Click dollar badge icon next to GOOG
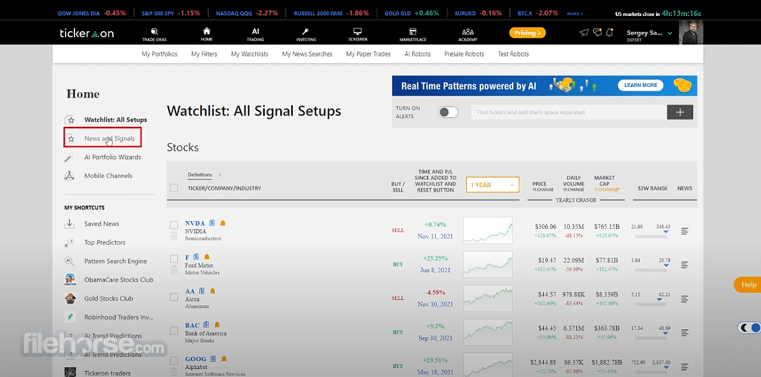This screenshot has width=761, height=377. (213, 359)
